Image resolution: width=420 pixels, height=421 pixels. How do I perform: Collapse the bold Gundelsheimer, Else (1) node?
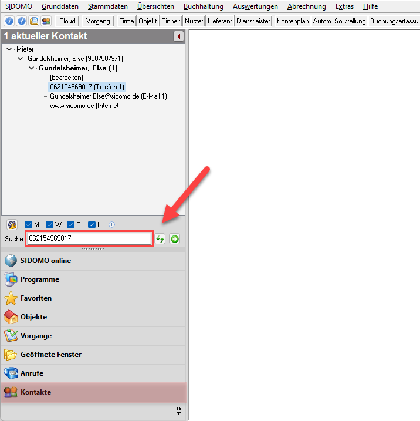(31, 68)
